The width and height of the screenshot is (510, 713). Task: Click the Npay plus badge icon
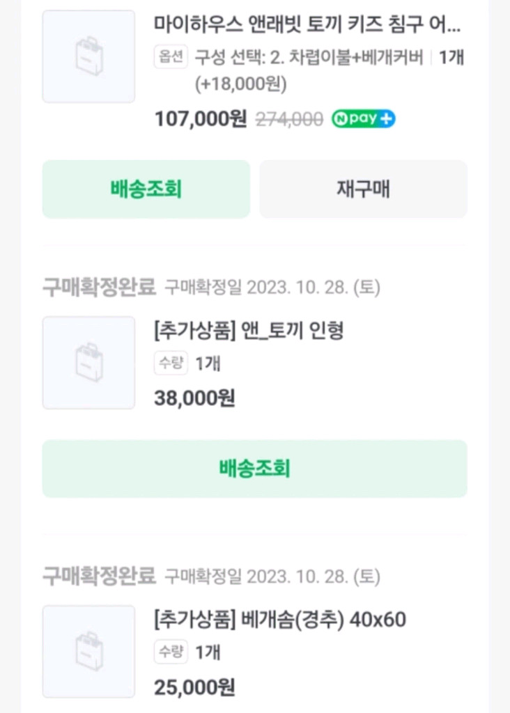point(363,118)
